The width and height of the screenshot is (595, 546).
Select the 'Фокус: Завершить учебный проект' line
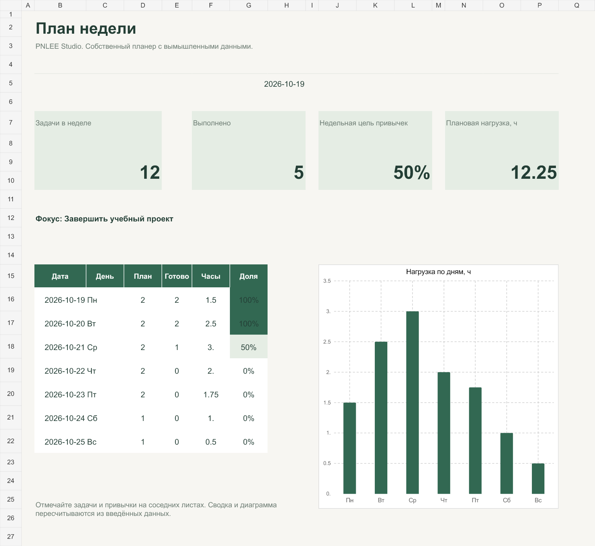(104, 219)
